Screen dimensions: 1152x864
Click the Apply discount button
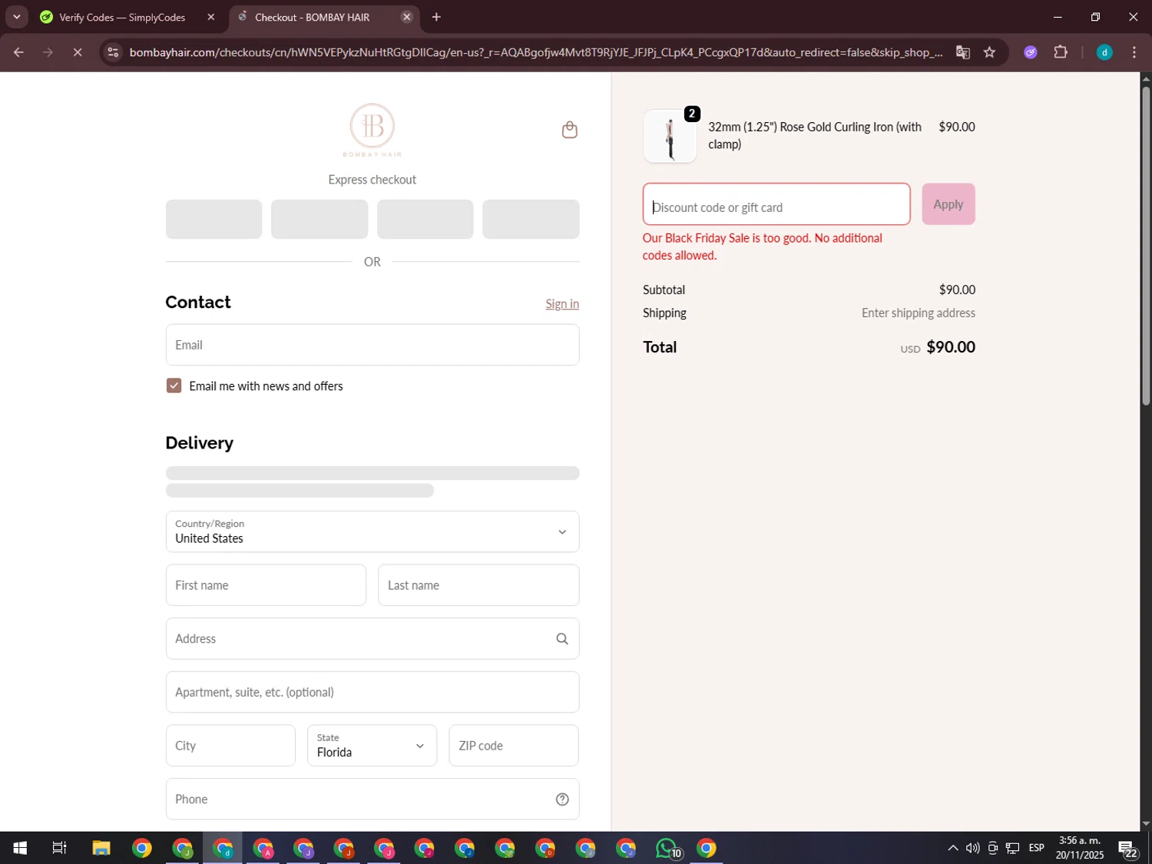click(x=948, y=204)
